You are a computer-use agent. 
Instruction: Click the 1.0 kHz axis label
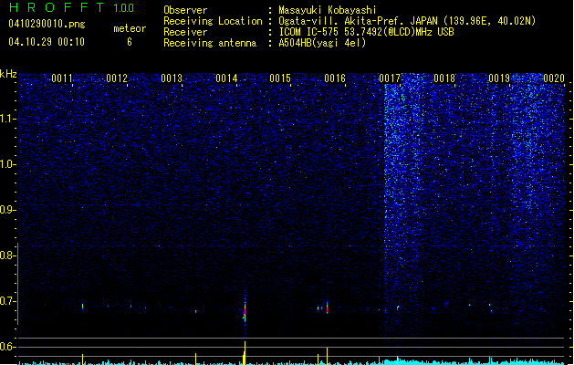pyautogui.click(x=7, y=164)
